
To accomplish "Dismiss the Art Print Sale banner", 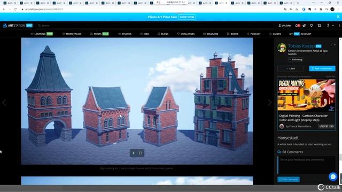I will coord(338,17).
